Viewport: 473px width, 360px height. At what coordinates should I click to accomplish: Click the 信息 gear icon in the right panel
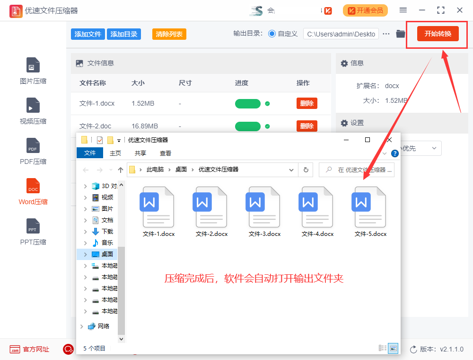tap(344, 63)
